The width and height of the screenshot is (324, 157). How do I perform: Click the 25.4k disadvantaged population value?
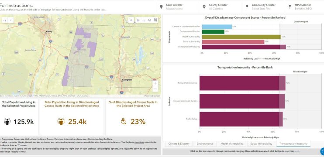tap(77, 122)
